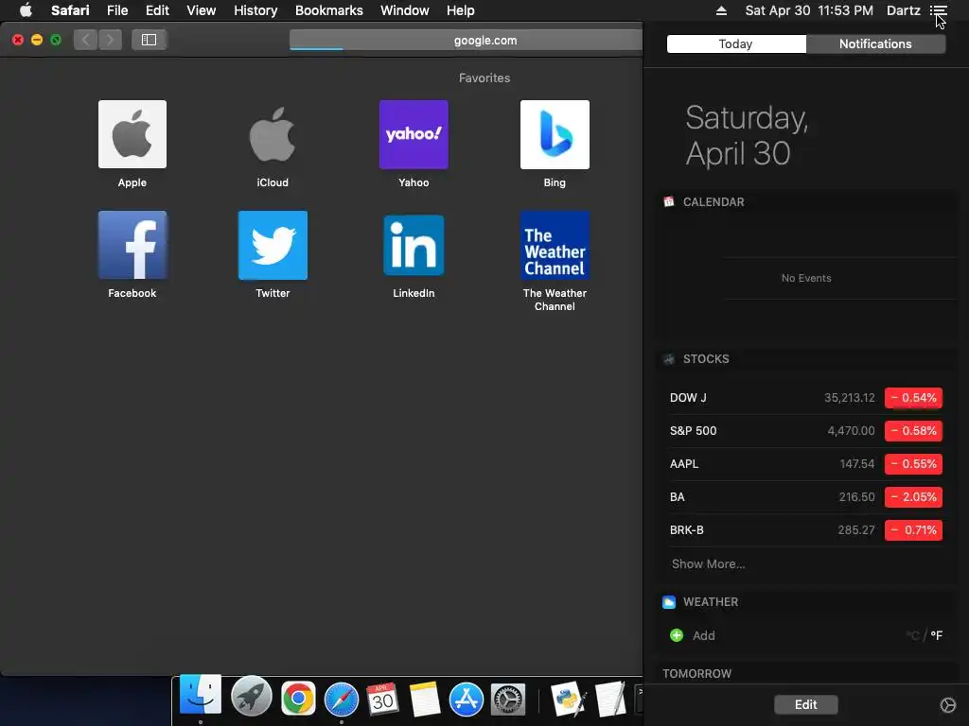Viewport: 969px width, 726px height.
Task: Click the Safari compass icon in Dock
Action: (341, 699)
